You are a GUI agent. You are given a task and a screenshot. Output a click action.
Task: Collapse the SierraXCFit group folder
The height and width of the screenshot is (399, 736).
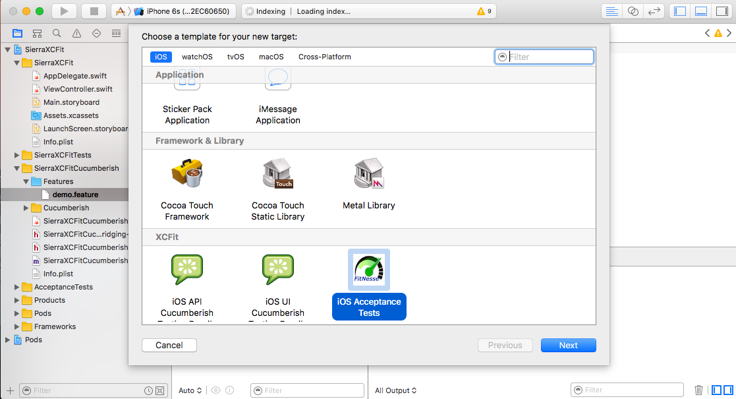tap(17, 63)
